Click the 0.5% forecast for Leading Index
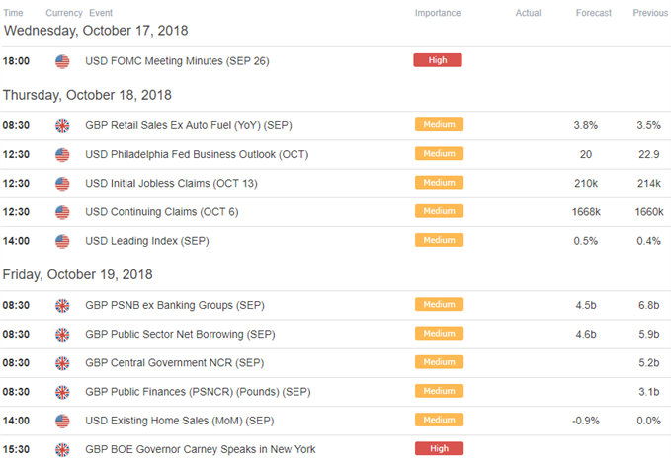671x462 pixels. click(586, 241)
